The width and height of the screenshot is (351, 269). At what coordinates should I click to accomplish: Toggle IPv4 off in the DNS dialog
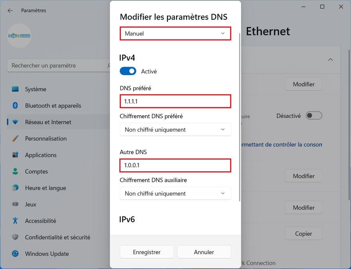(129, 71)
